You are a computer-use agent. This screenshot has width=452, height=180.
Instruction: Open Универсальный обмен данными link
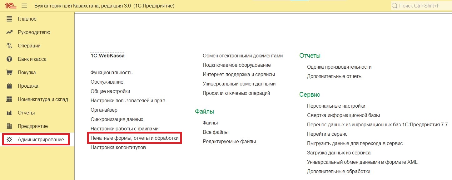[239, 84]
